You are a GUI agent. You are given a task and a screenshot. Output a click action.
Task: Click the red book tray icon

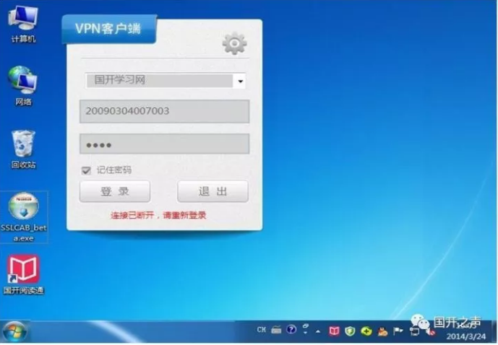[x=334, y=331]
